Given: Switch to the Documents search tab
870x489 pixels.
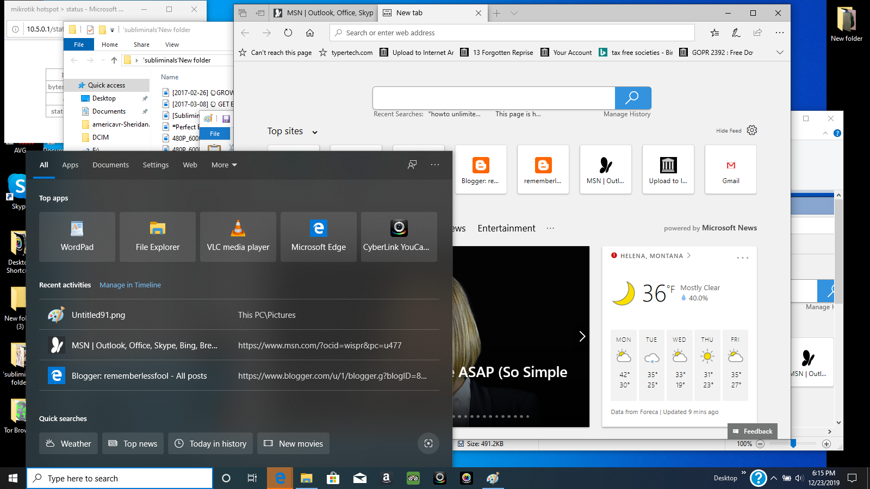Looking at the screenshot, I should coord(110,165).
